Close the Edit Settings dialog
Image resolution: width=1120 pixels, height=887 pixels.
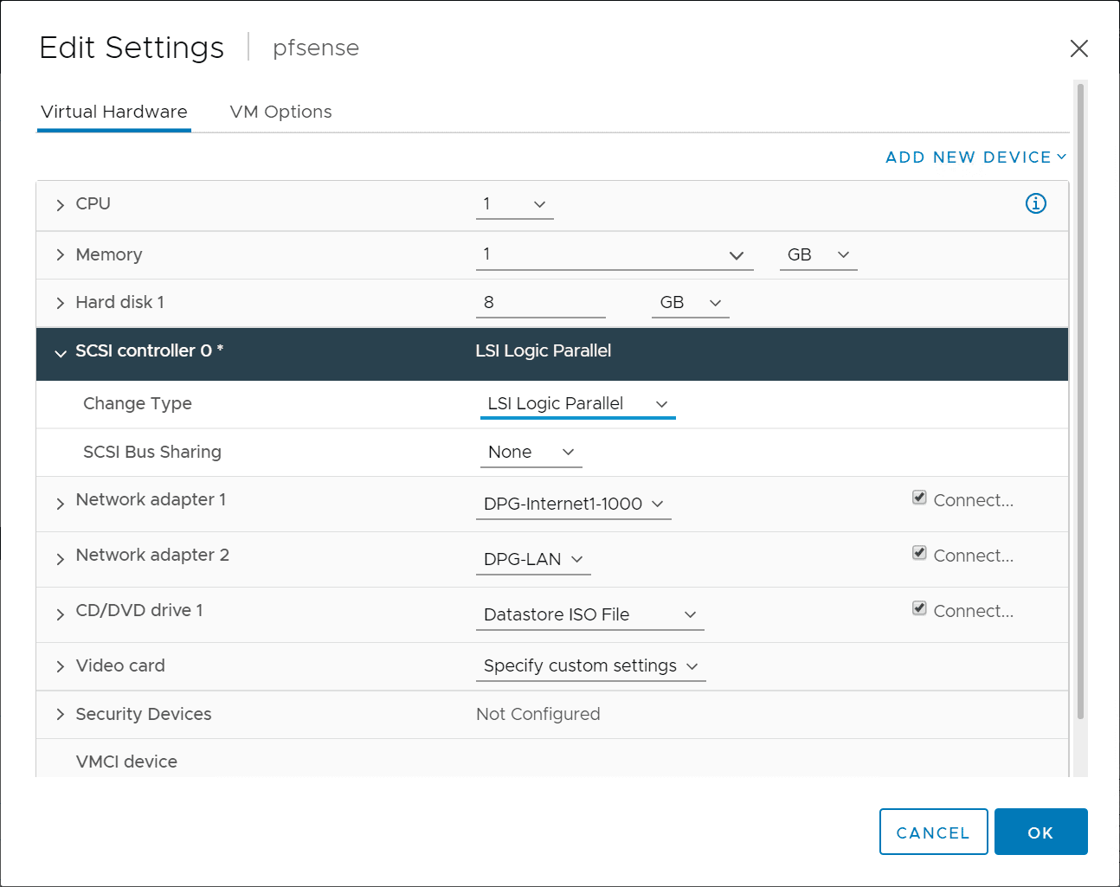pyautogui.click(x=1078, y=48)
